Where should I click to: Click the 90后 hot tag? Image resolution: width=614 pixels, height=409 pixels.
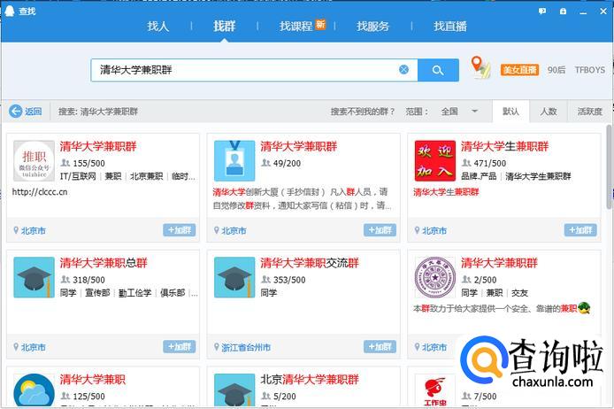556,70
